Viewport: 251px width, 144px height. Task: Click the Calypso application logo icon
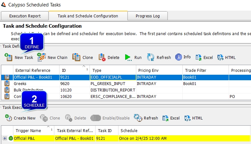click(x=4, y=4)
